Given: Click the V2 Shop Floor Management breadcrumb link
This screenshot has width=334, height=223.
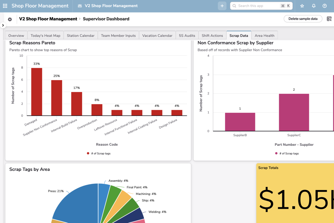Looking at the screenshot, I should [48, 19].
